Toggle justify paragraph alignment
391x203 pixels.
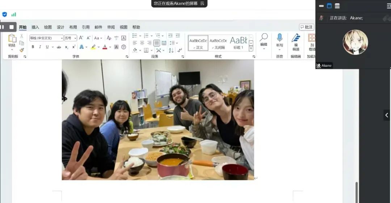(156, 43)
